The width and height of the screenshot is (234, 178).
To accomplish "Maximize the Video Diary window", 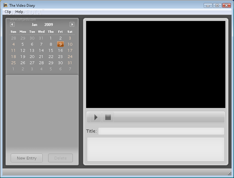I will [217, 6].
